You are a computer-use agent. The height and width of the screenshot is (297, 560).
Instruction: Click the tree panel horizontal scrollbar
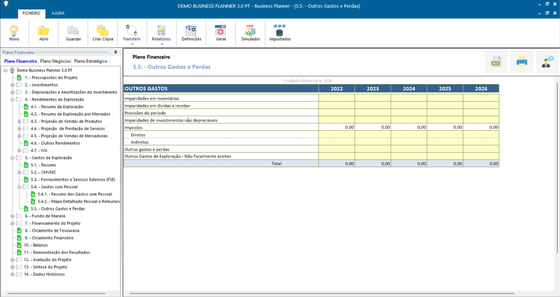click(x=56, y=294)
